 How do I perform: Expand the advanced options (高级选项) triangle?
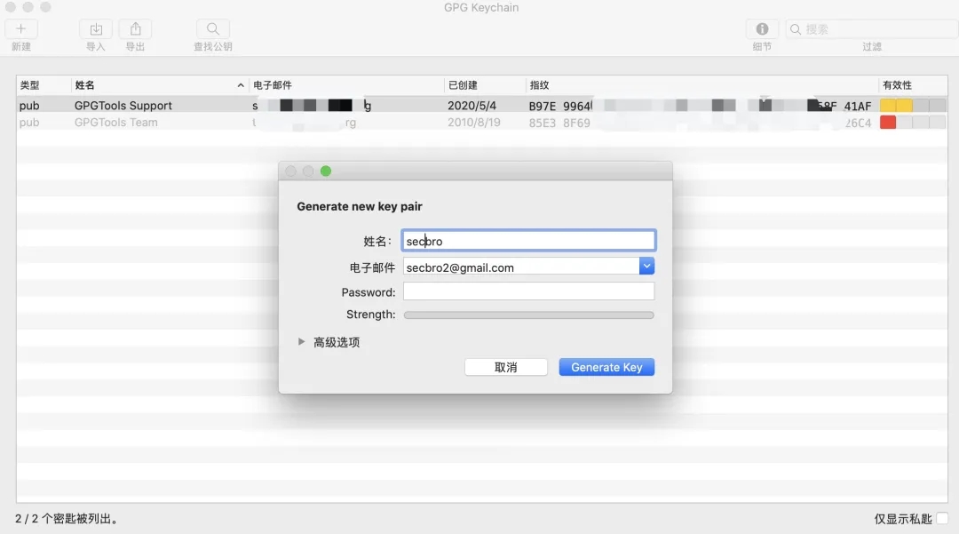tap(302, 342)
